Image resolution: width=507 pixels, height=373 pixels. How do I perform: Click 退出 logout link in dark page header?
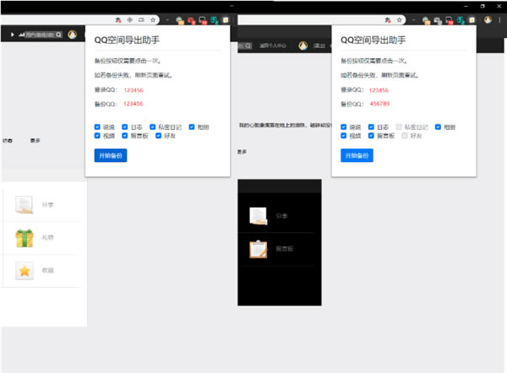[319, 46]
